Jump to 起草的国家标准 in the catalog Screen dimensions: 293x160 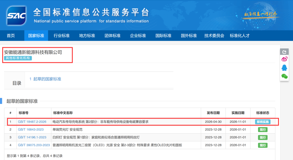pos(45,79)
